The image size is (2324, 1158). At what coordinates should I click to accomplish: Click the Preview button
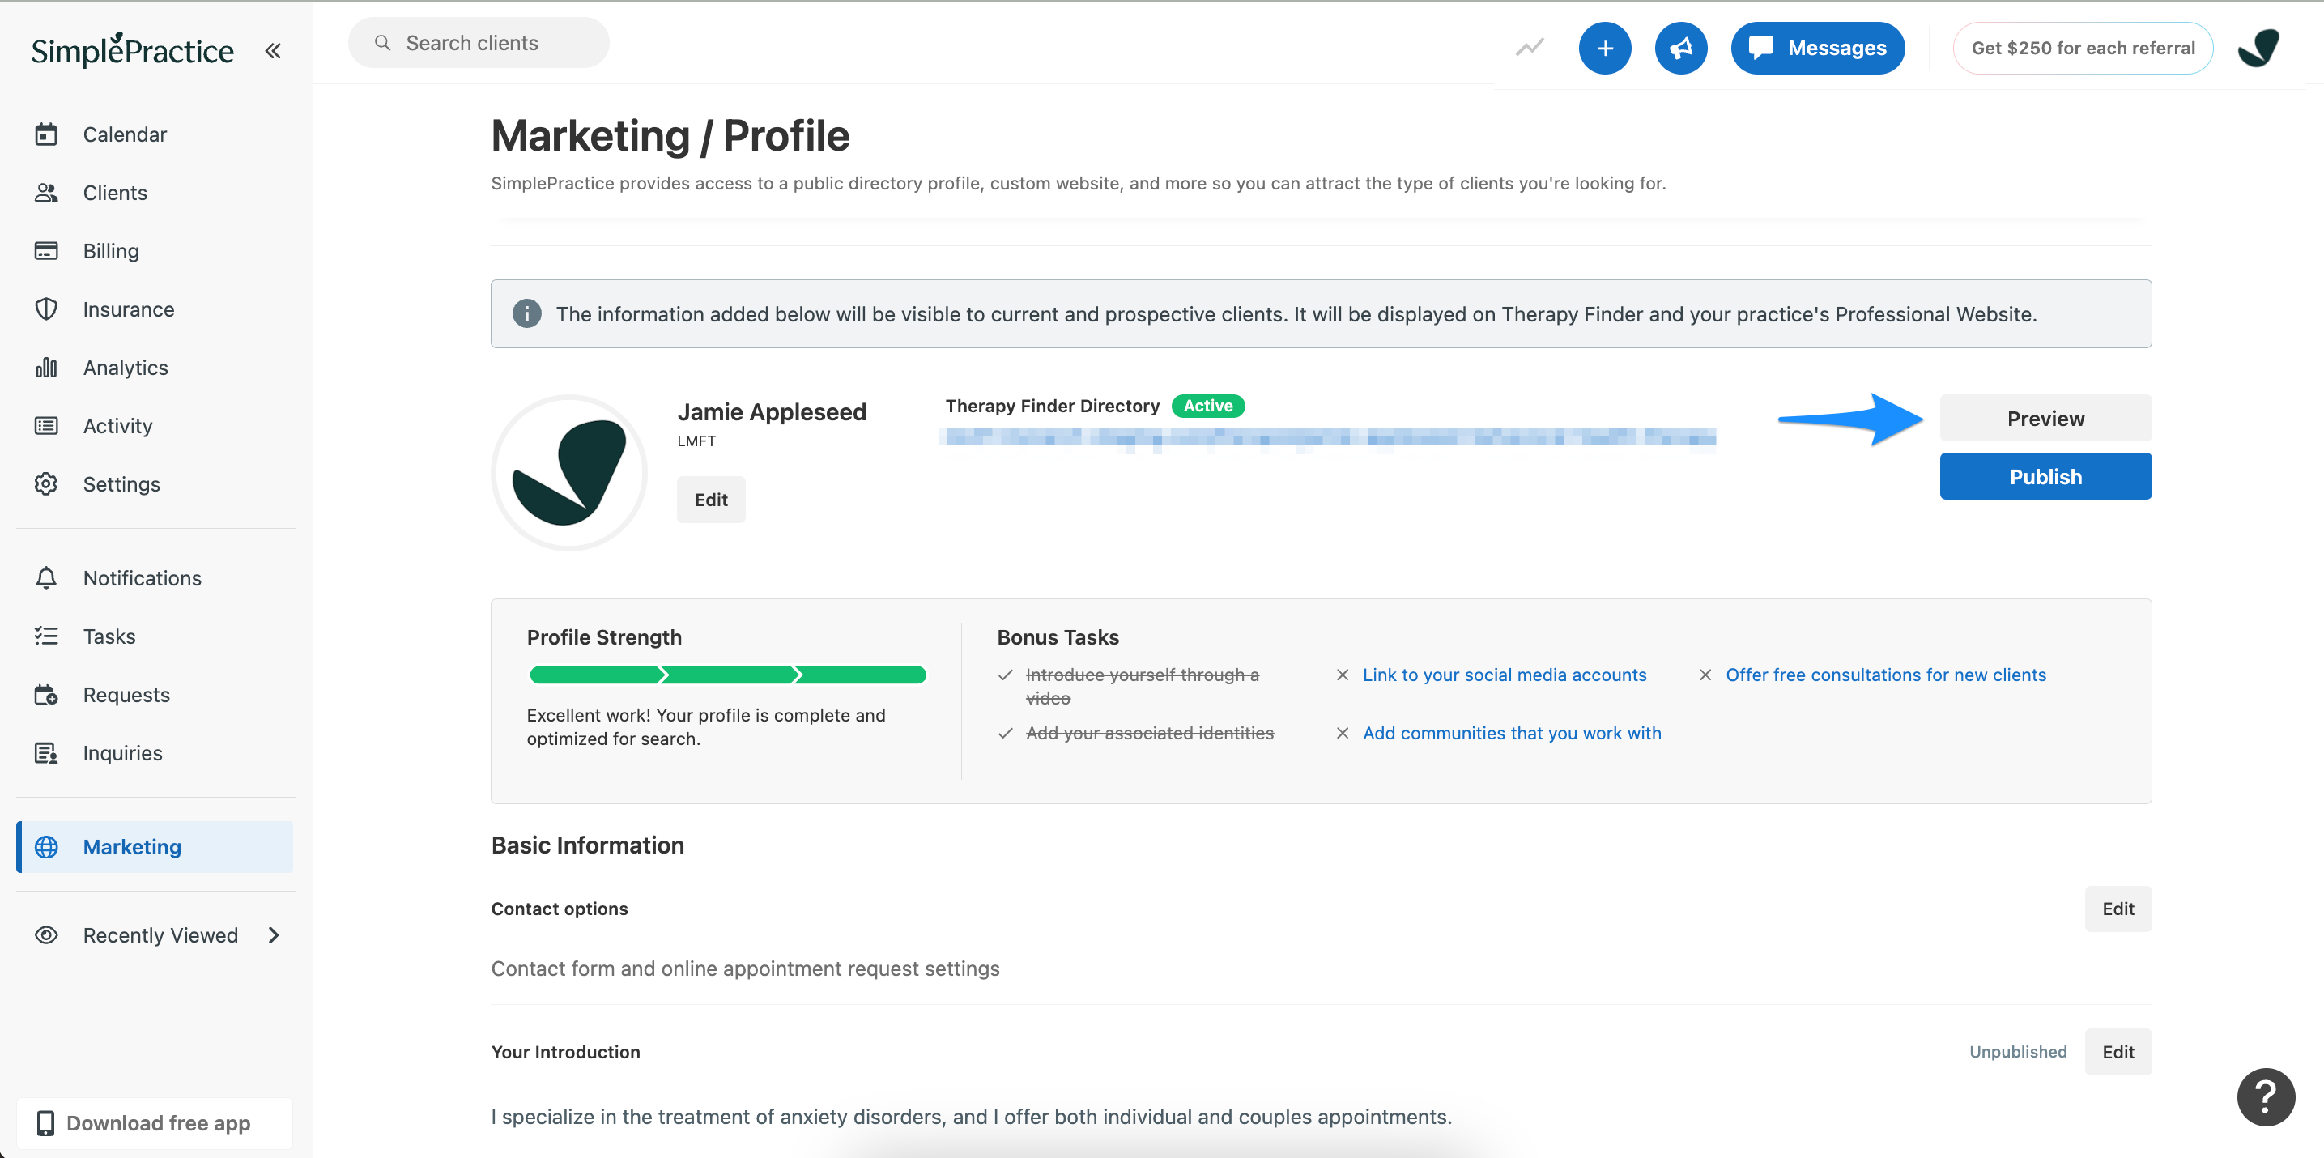[2045, 418]
